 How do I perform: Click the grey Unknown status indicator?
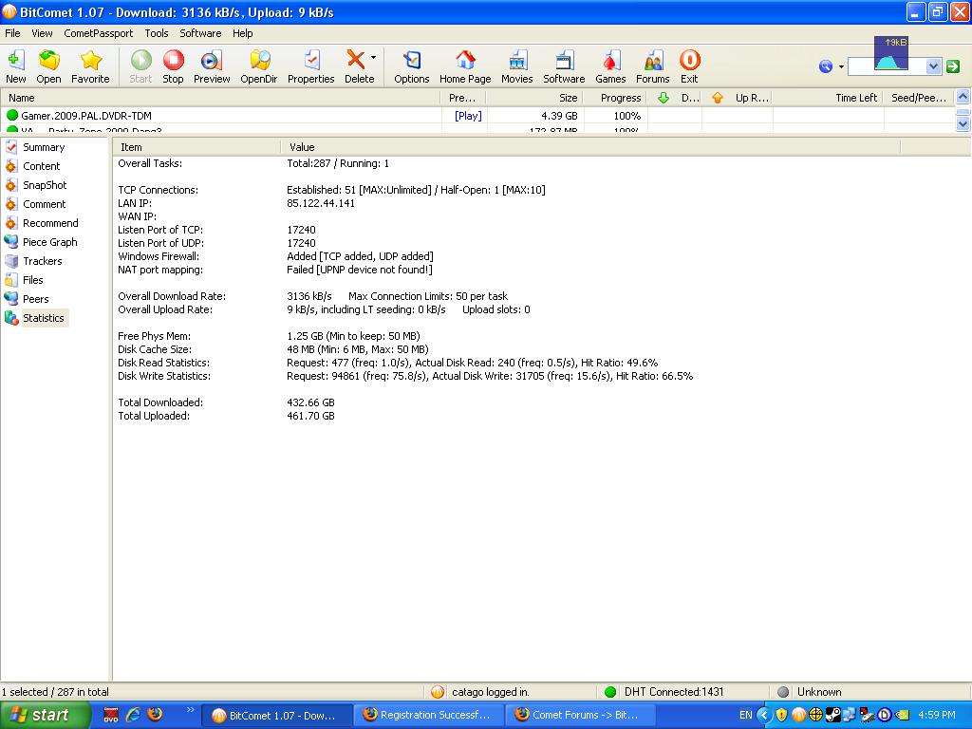coord(783,692)
